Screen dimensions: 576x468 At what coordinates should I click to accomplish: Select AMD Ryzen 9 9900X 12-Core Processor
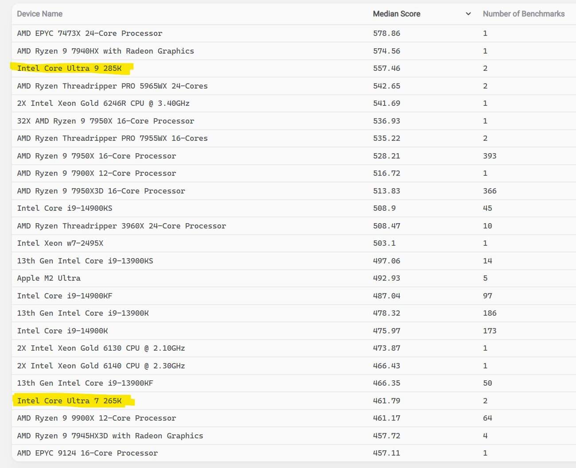pyautogui.click(x=96, y=418)
